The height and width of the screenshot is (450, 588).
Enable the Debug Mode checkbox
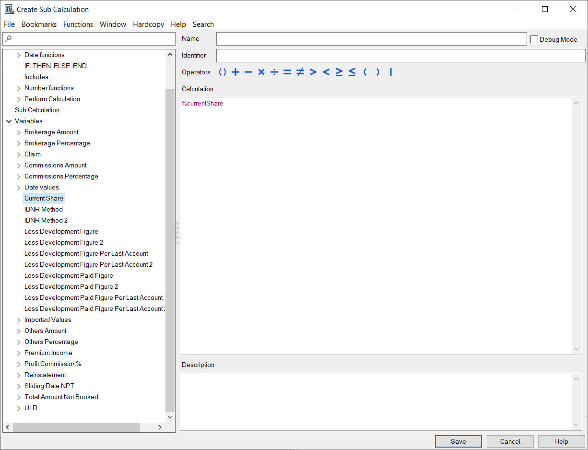(x=534, y=39)
